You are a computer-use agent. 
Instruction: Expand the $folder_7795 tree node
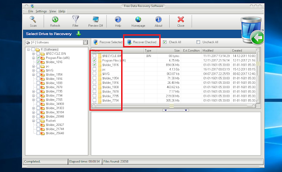point(33,91)
